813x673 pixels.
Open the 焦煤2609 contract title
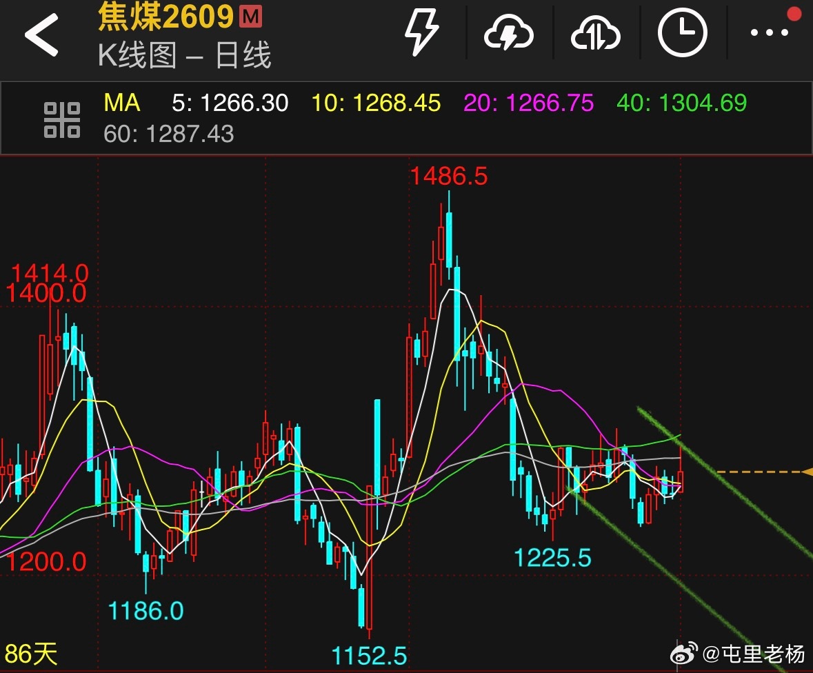[166, 17]
